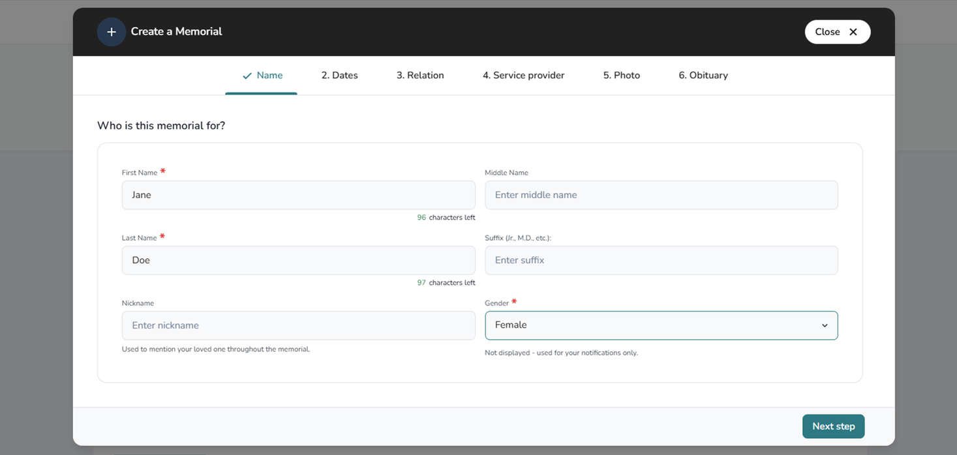Screen dimensions: 957x455
Task: Open the Gender dropdown showing Female
Action: click(x=652, y=325)
